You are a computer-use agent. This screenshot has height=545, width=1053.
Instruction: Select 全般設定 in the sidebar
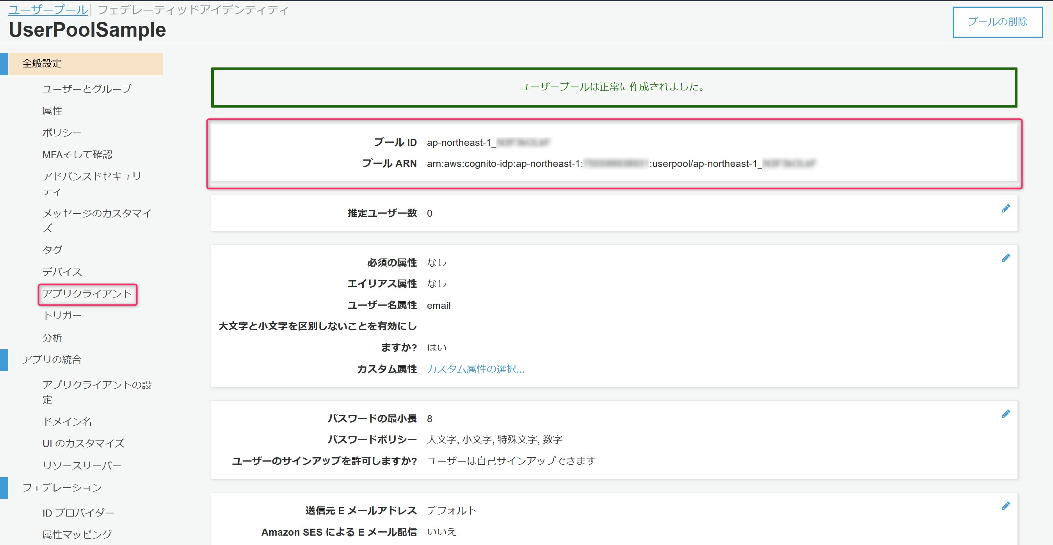[x=42, y=64]
